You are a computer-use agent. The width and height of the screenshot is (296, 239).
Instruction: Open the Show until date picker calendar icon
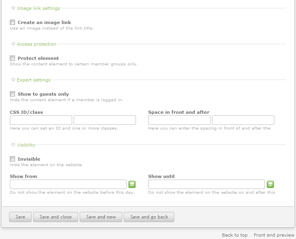pos(270,184)
